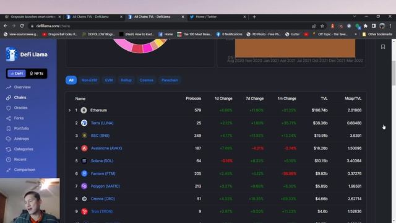
Task: Sort by the Mcap/TVL column header
Action: tap(353, 98)
